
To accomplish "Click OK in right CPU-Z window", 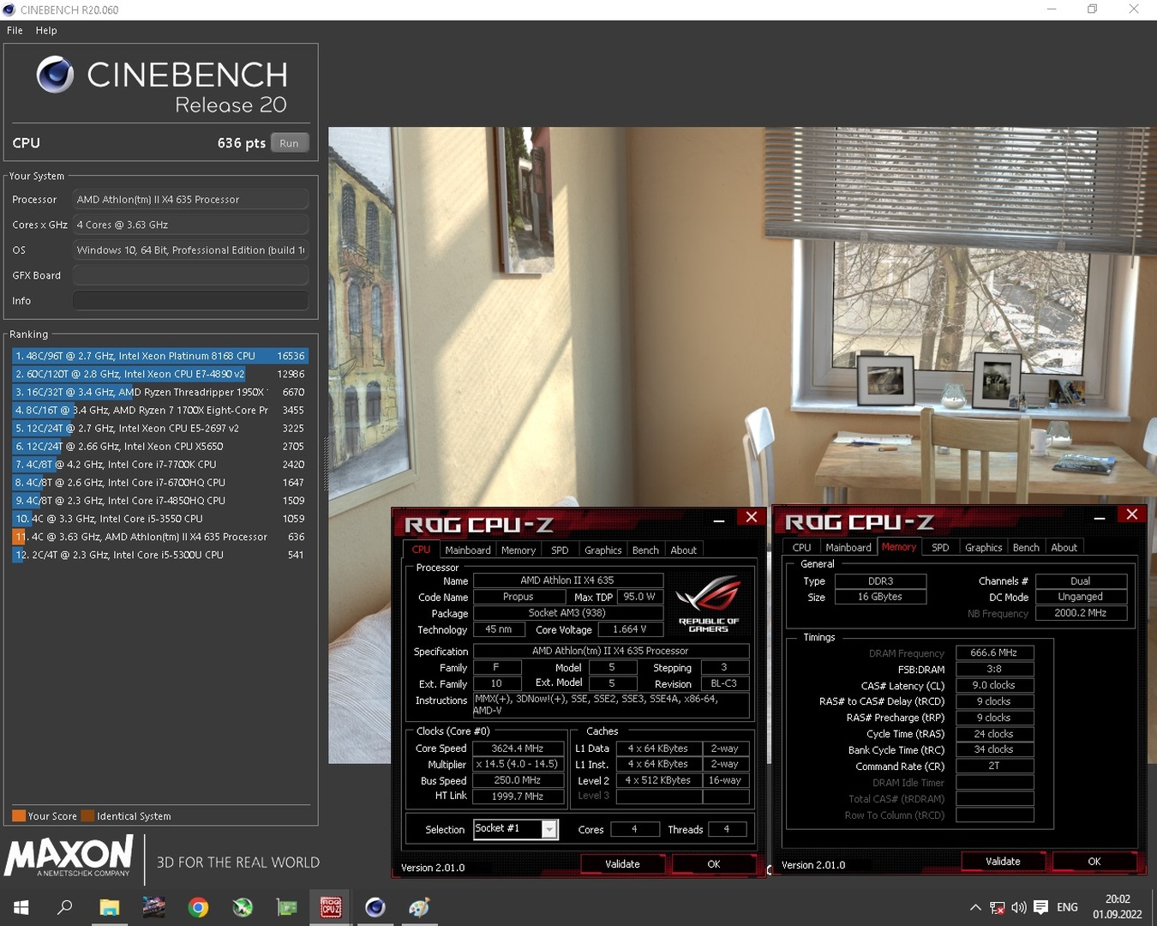I will pos(1094,862).
